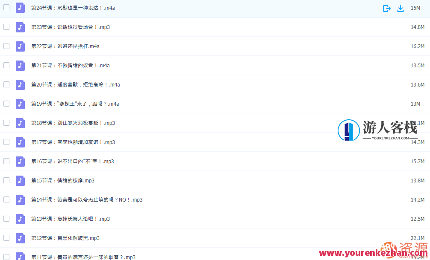Select the music note icon for 第21节课
The height and width of the screenshot is (260, 430).
[20, 66]
